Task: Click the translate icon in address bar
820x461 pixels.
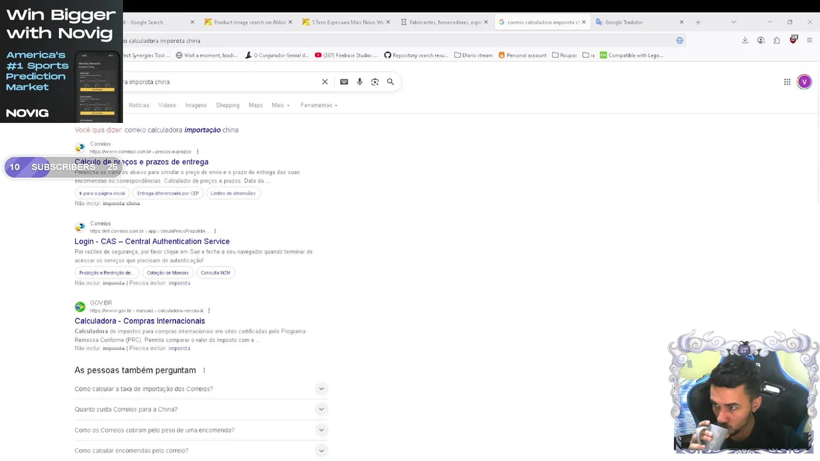Action: 680,40
